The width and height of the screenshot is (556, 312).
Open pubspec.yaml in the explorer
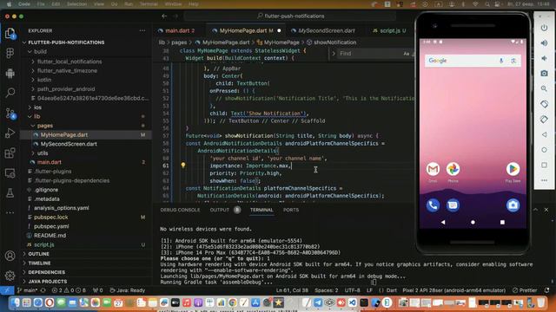[51, 226]
